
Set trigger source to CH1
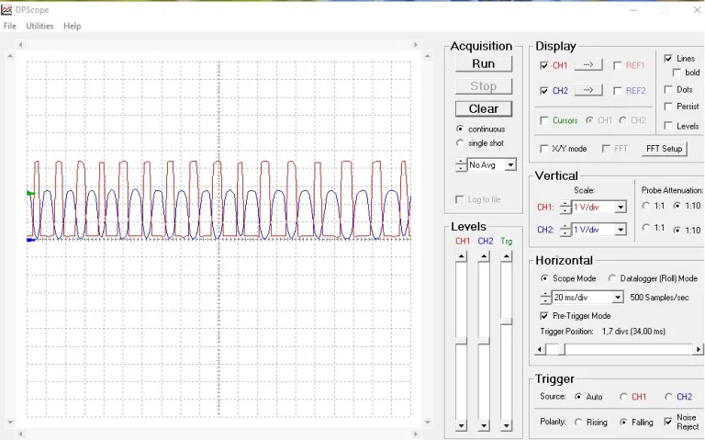pos(623,397)
